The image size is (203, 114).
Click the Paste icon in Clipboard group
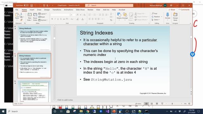click(17, 15)
